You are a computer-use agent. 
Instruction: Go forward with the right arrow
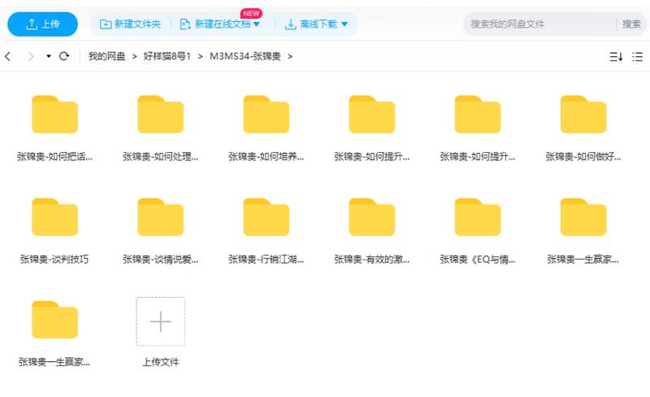click(x=31, y=56)
